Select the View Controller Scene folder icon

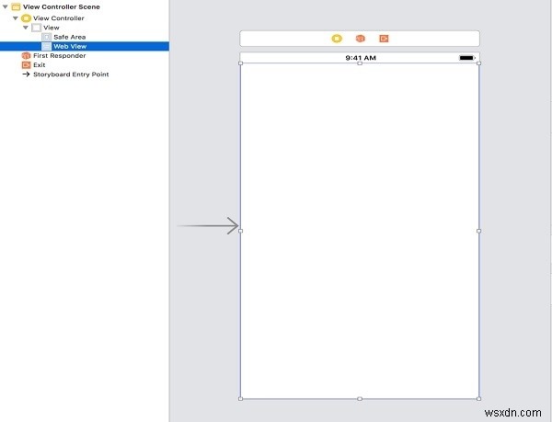[x=16, y=6]
